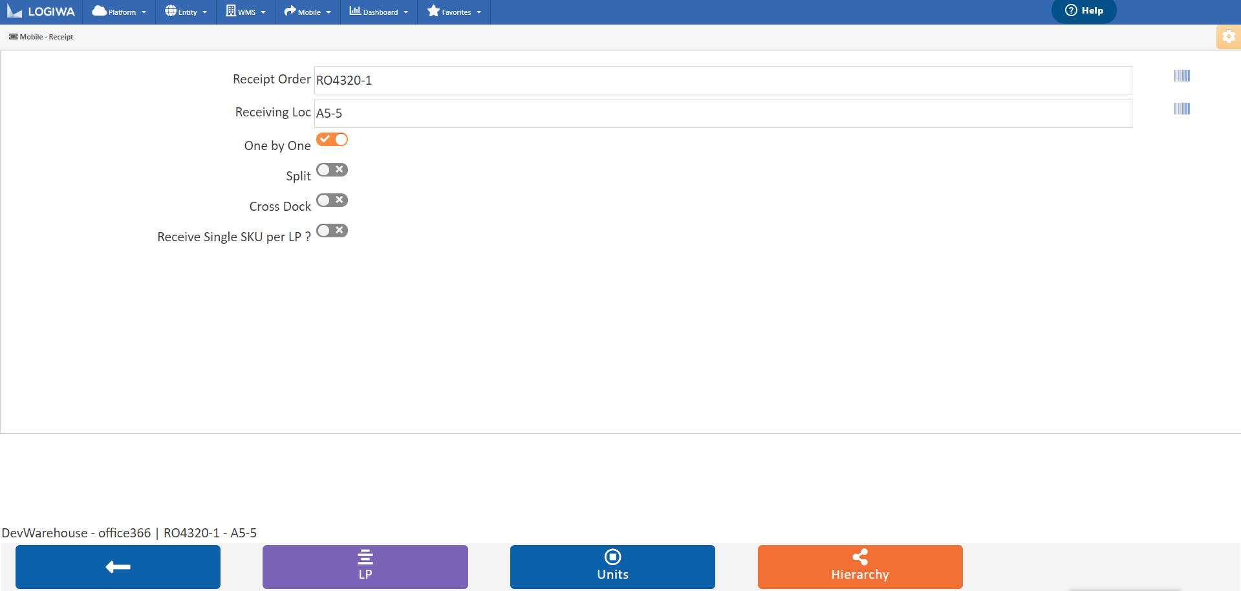Click the DevWarehouse status text
The height and width of the screenshot is (591, 1241).
129,533
